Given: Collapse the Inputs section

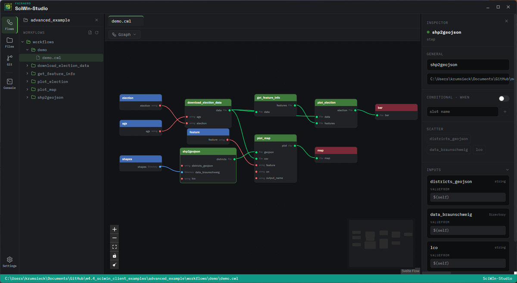Looking at the screenshot, I should 507,170.
